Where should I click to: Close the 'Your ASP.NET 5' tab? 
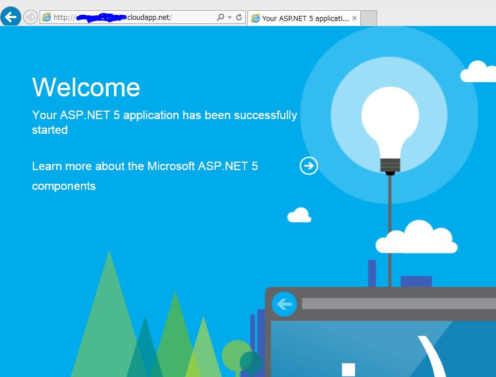pyautogui.click(x=354, y=18)
